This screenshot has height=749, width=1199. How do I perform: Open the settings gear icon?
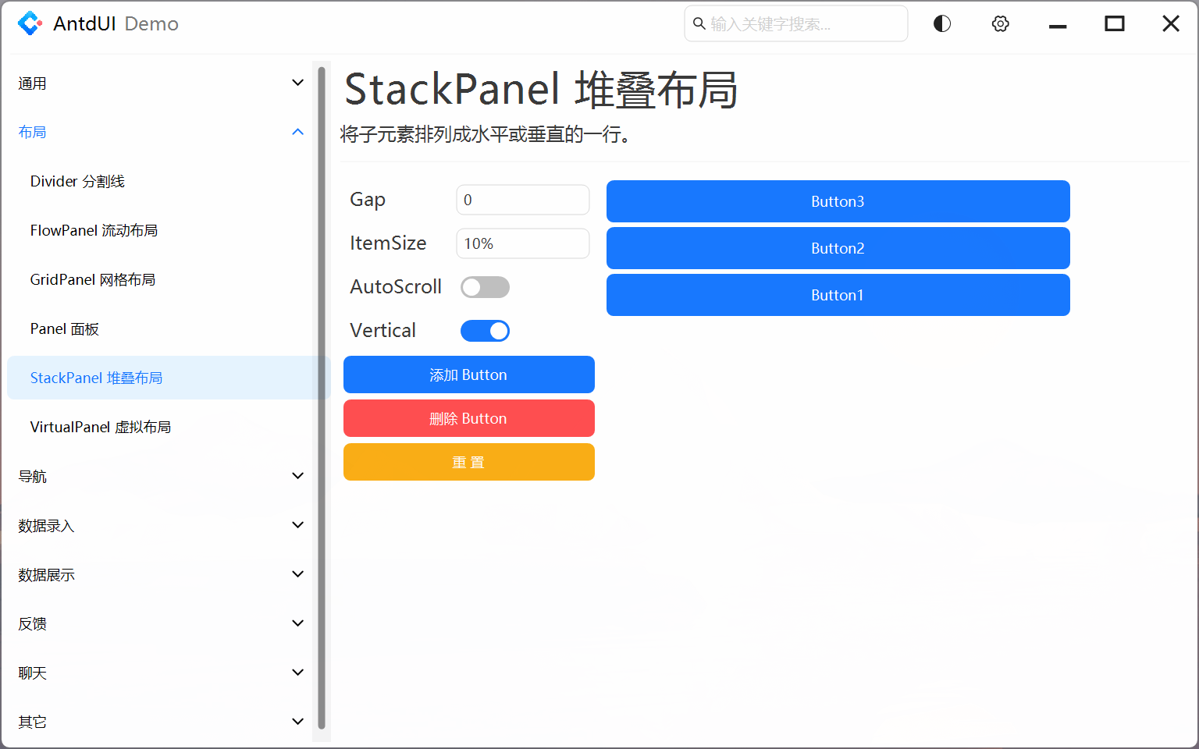tap(1000, 23)
